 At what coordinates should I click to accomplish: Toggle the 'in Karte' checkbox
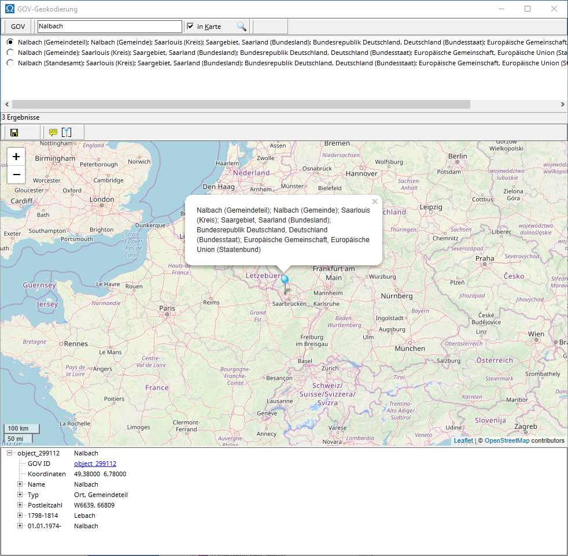click(x=190, y=27)
